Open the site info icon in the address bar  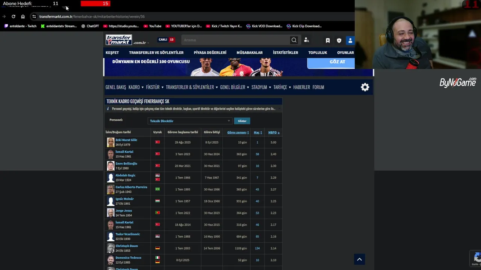34,16
